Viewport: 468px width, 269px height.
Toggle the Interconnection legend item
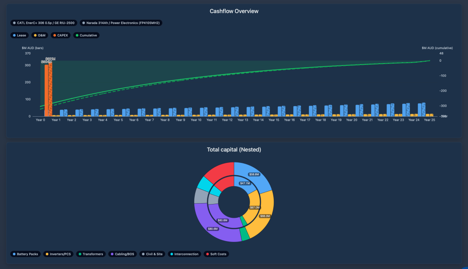[x=184, y=254]
